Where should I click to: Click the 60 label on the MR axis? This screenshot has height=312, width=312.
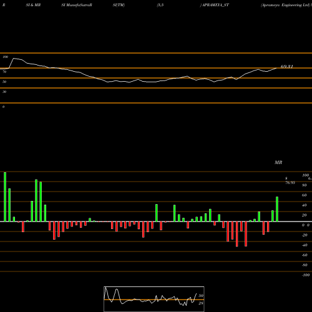click(305, 195)
